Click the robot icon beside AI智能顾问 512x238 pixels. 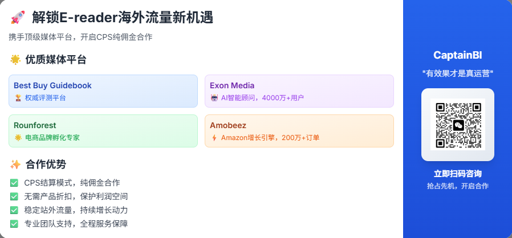click(x=214, y=97)
